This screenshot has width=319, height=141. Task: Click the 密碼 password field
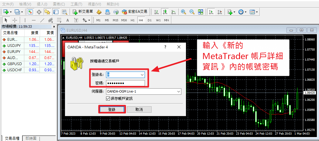[x=125, y=83]
